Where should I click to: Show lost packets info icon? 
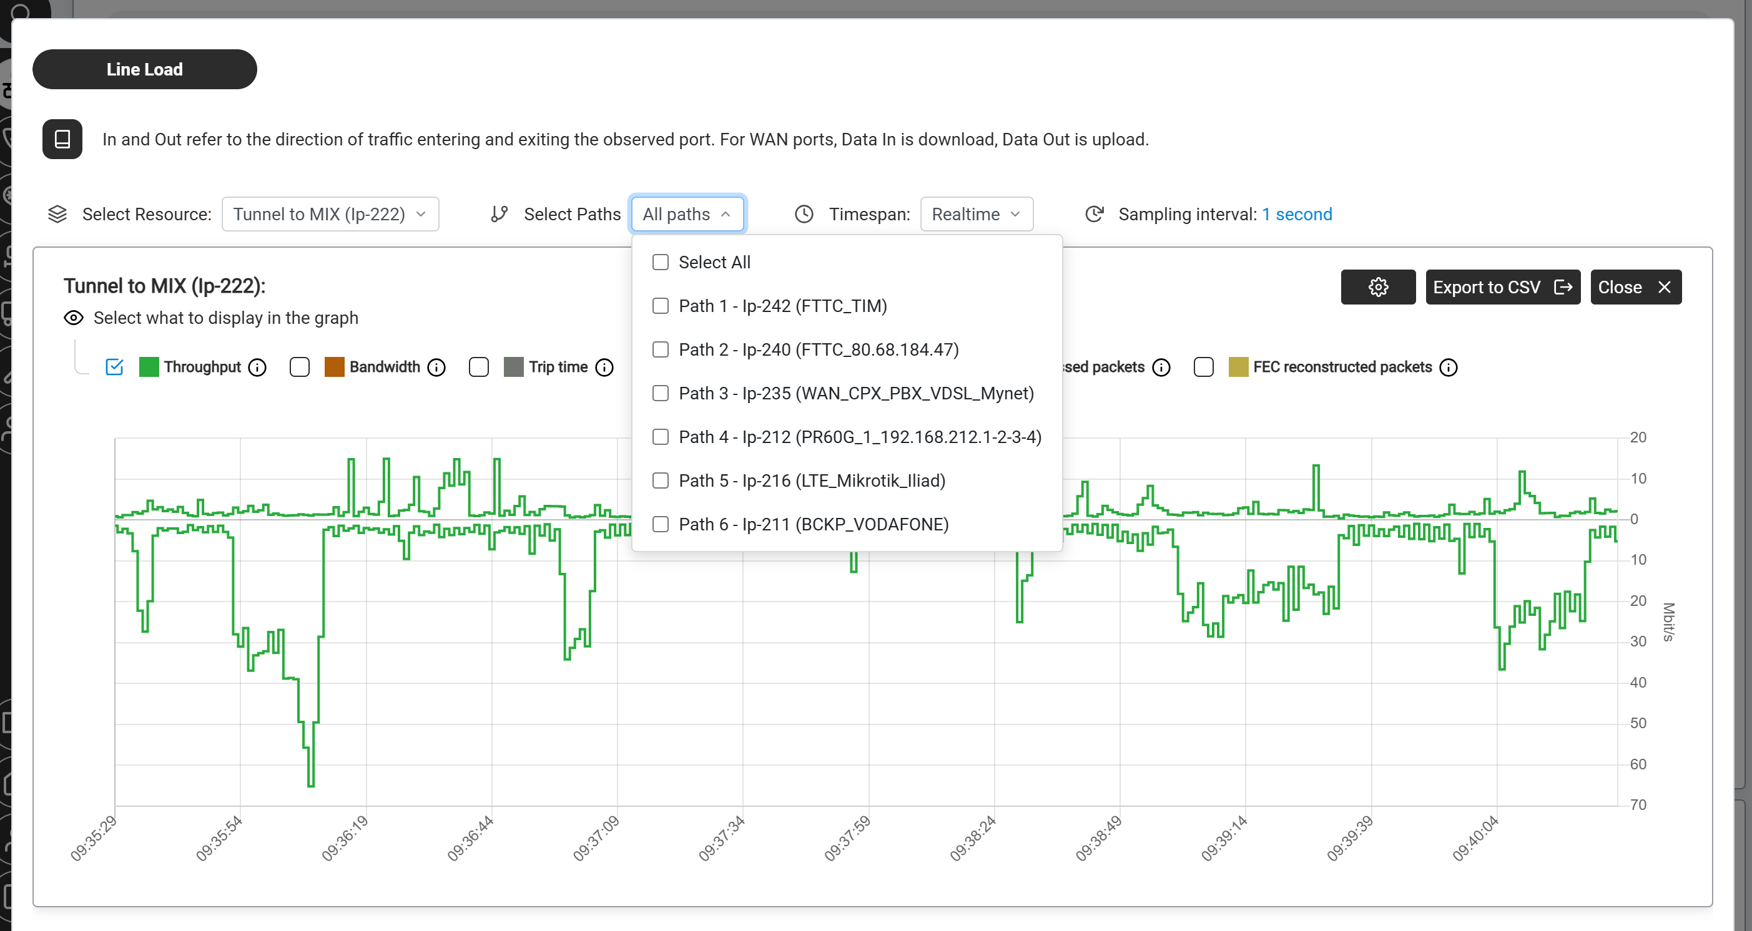[1161, 368]
